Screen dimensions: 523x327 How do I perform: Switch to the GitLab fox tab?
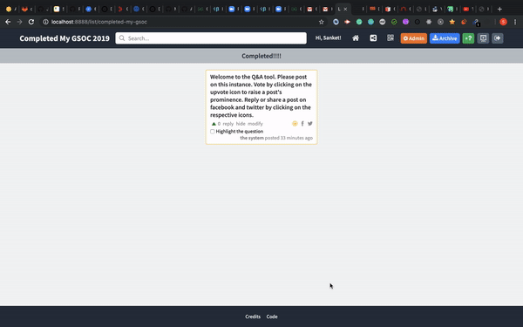pyautogui.click(x=24, y=9)
